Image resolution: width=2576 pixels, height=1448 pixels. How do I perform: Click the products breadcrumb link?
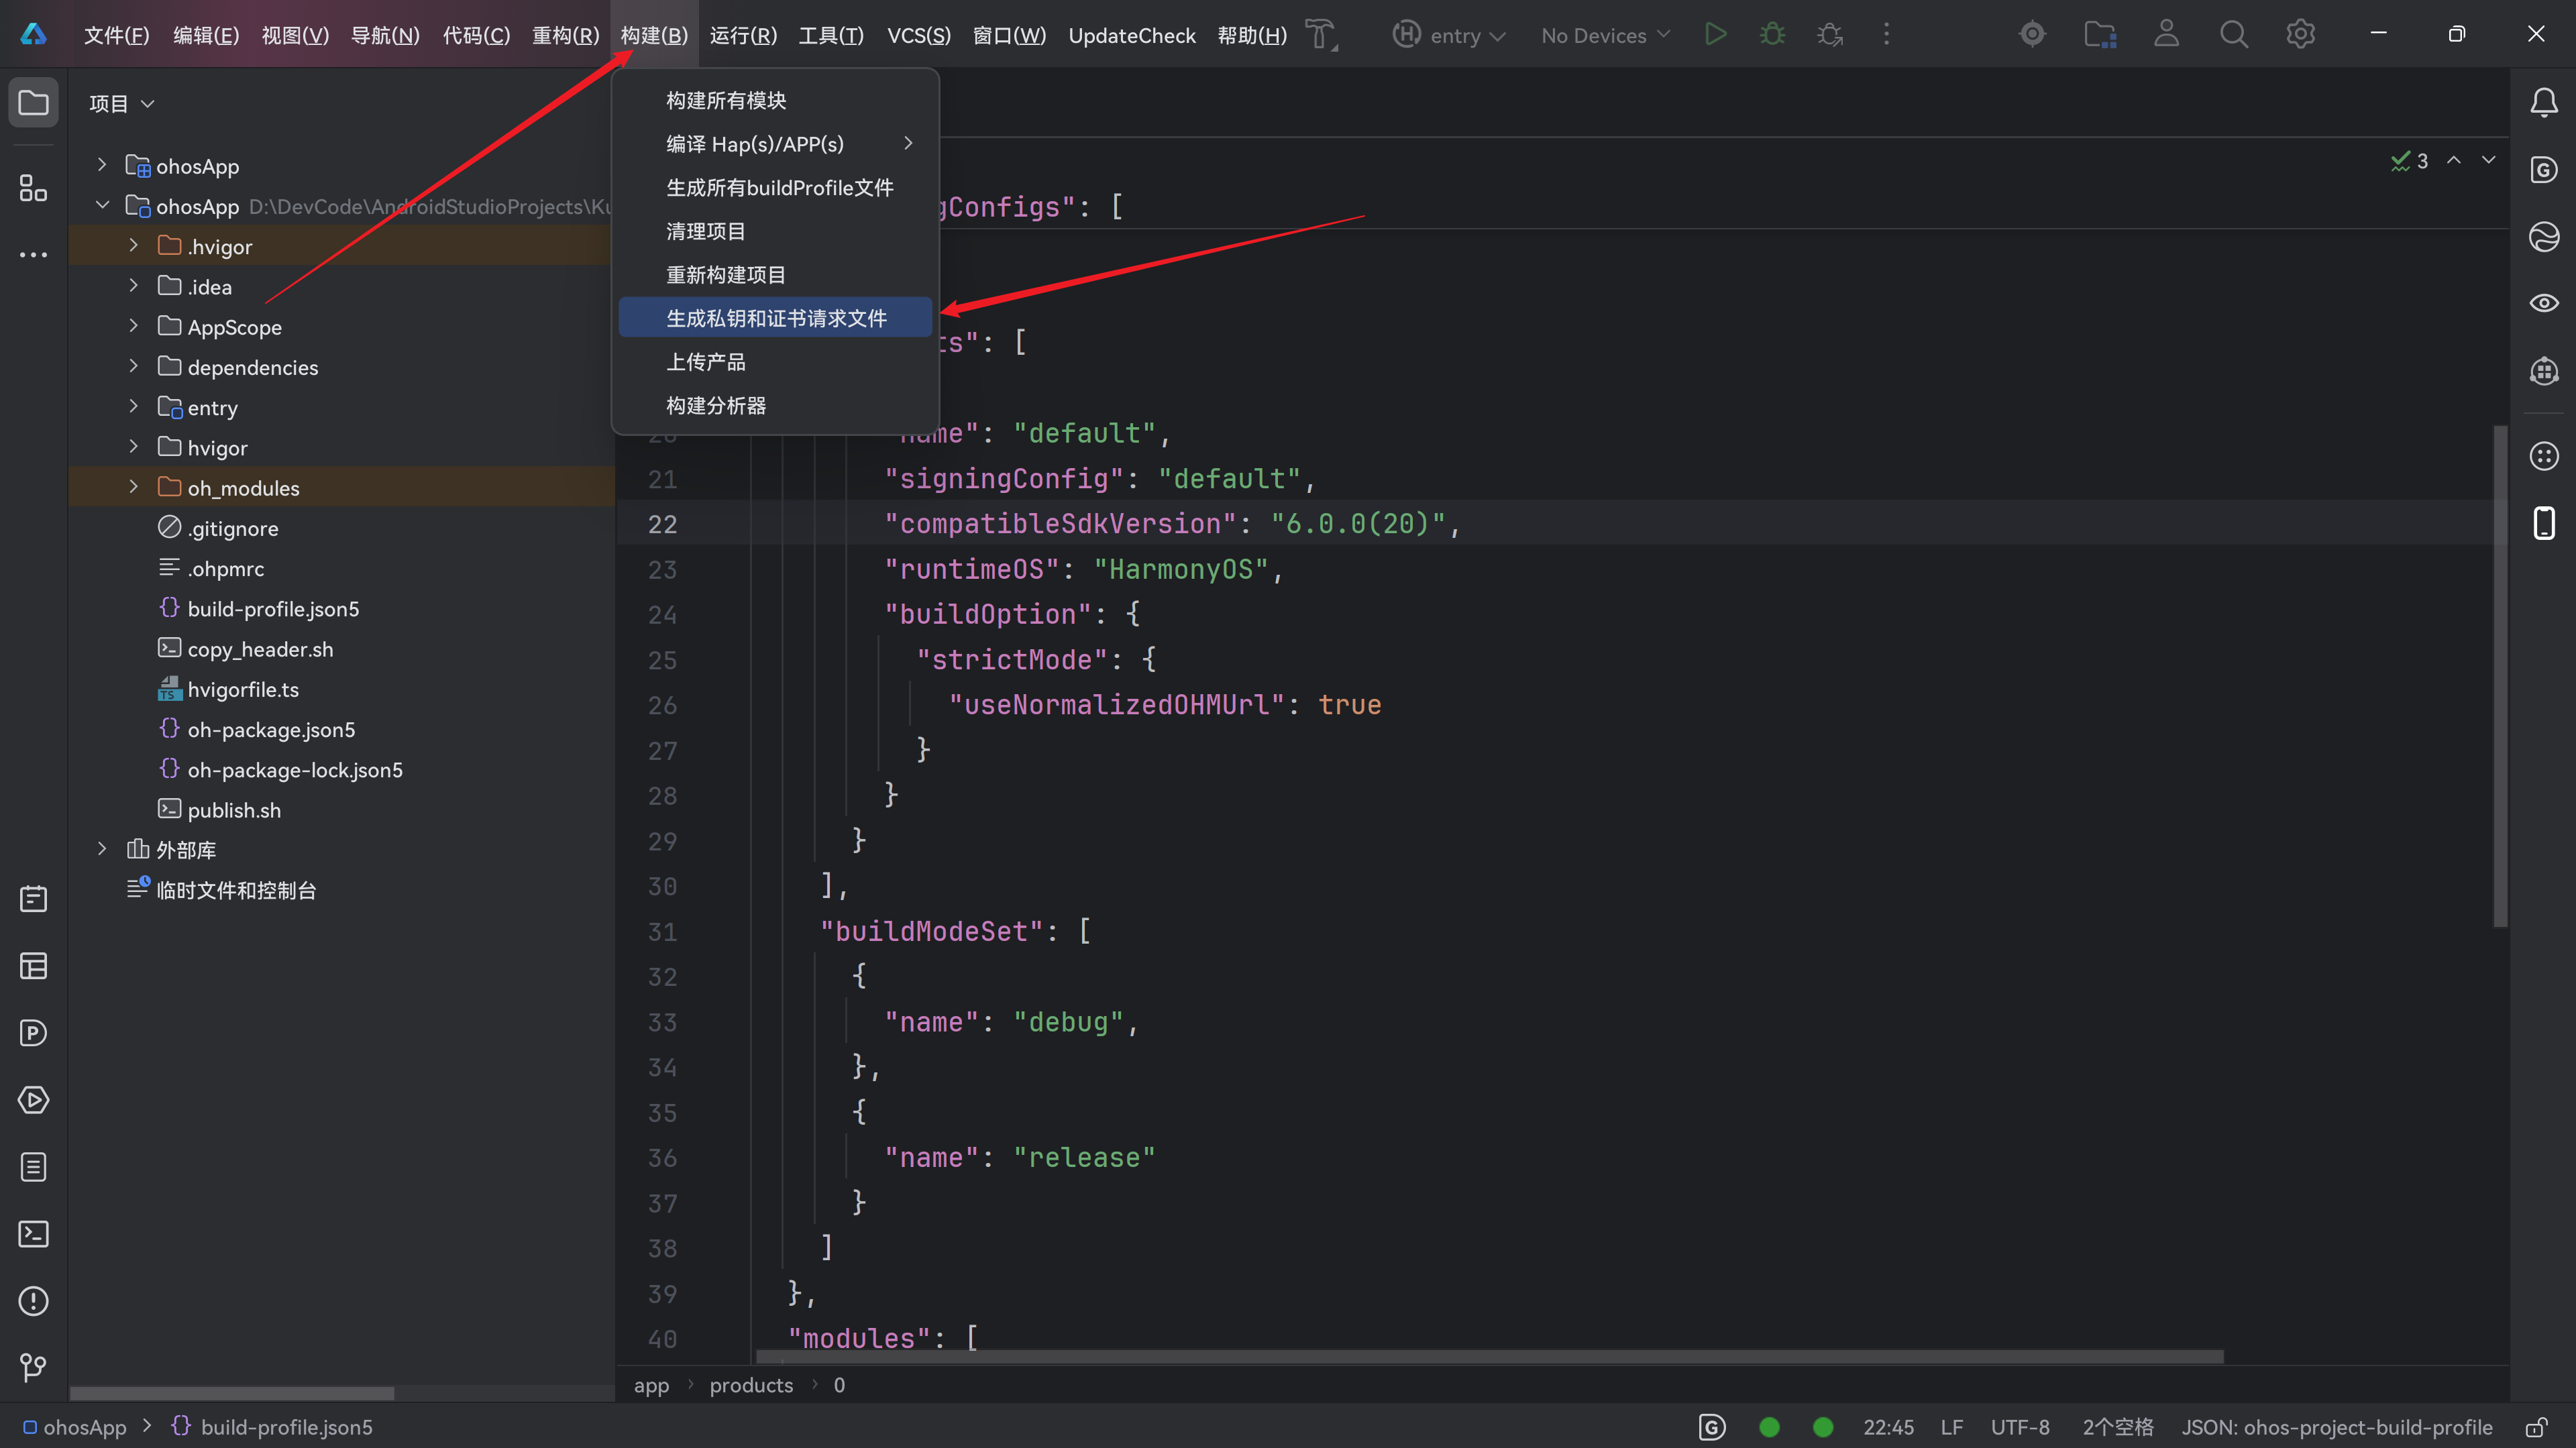coord(751,1385)
